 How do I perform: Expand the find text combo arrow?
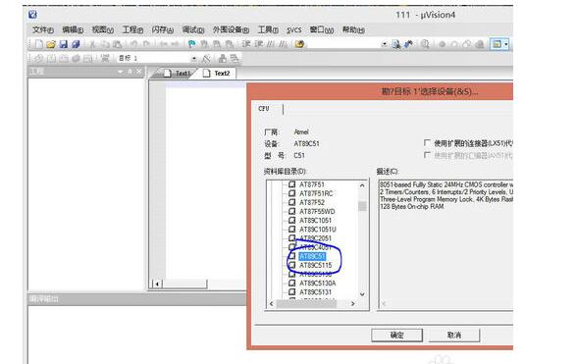pyautogui.click(x=385, y=44)
